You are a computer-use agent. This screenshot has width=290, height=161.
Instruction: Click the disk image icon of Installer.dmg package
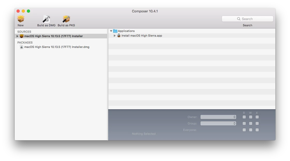pos(22,47)
